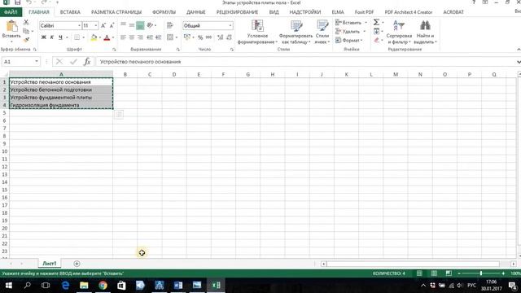Open the Insert Function fx button
Viewport: 521px width, 293px height.
pos(87,62)
